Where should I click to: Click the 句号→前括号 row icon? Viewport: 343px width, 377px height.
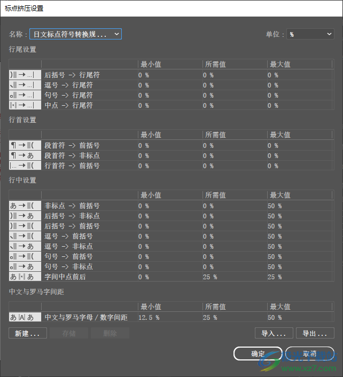click(25, 256)
